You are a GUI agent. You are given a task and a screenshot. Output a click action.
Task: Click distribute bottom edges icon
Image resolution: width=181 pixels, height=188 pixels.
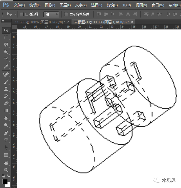click(x=160, y=14)
